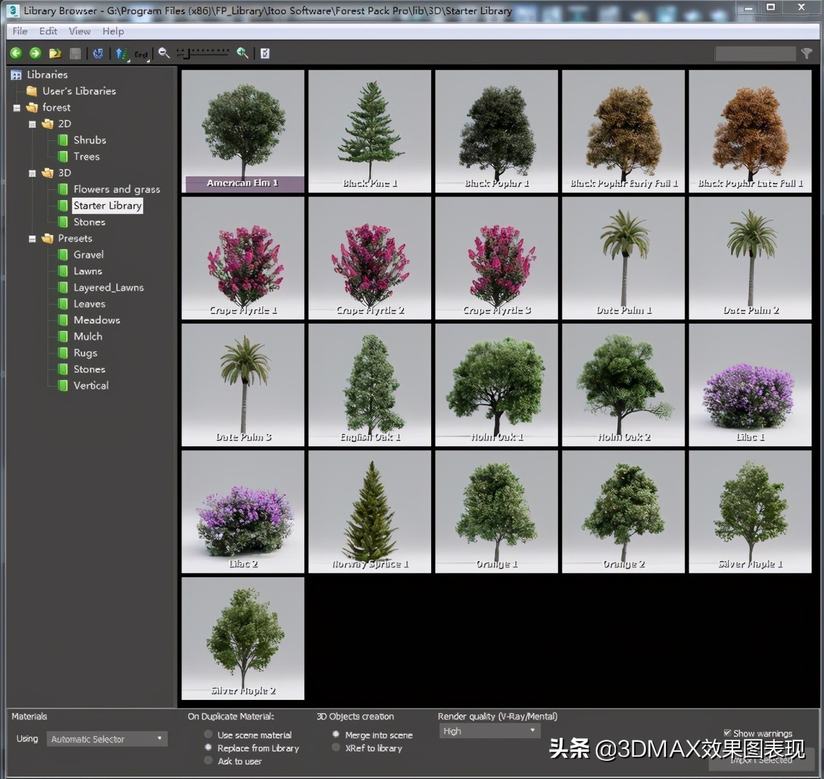
Task: Click the green forward navigation arrow
Action: click(35, 53)
